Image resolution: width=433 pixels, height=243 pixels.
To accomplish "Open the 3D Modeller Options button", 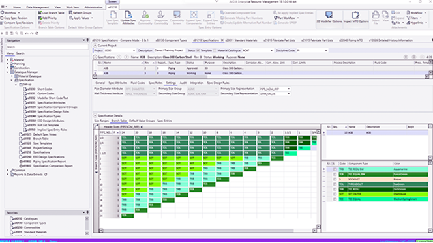I will (x=329, y=17).
